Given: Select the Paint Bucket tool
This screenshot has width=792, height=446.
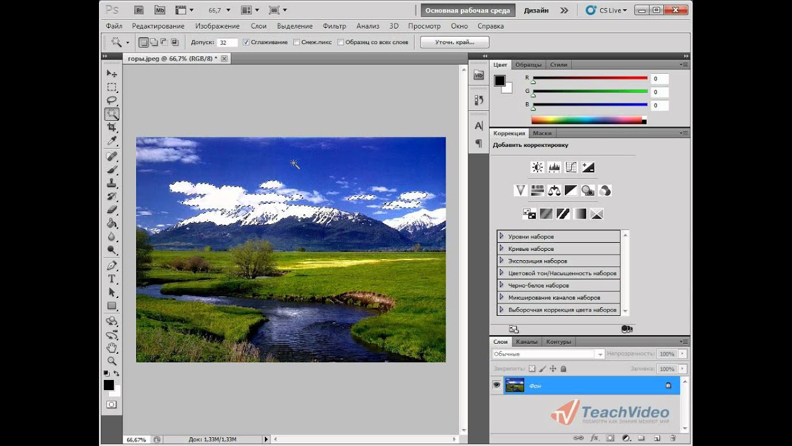Looking at the screenshot, I should [x=112, y=223].
